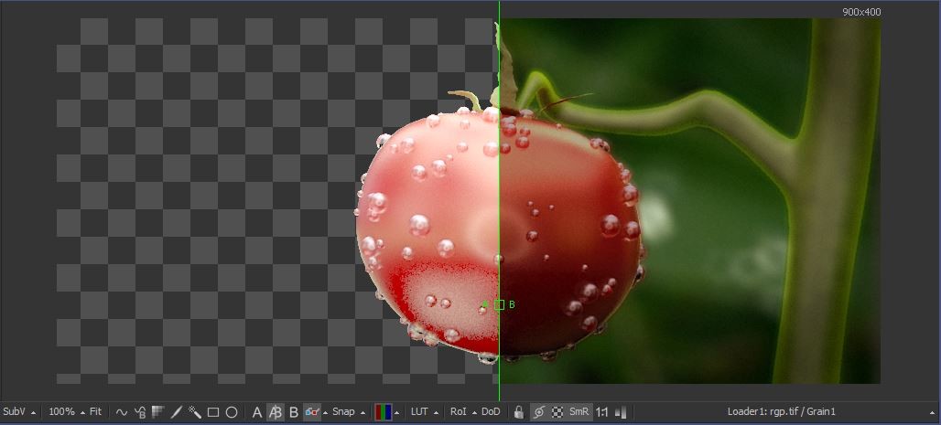
Task: Toggle the A/B split wipe view
Action: pyautogui.click(x=276, y=412)
